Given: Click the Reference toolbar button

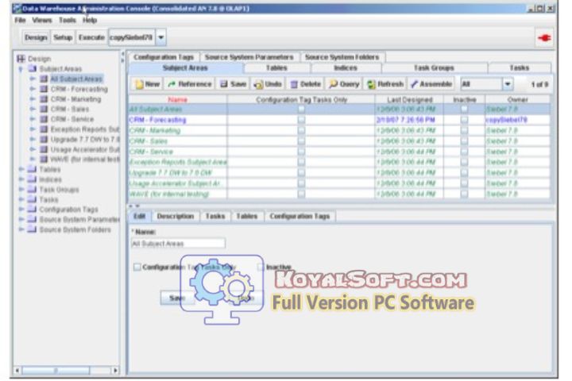Looking at the screenshot, I should (x=189, y=84).
